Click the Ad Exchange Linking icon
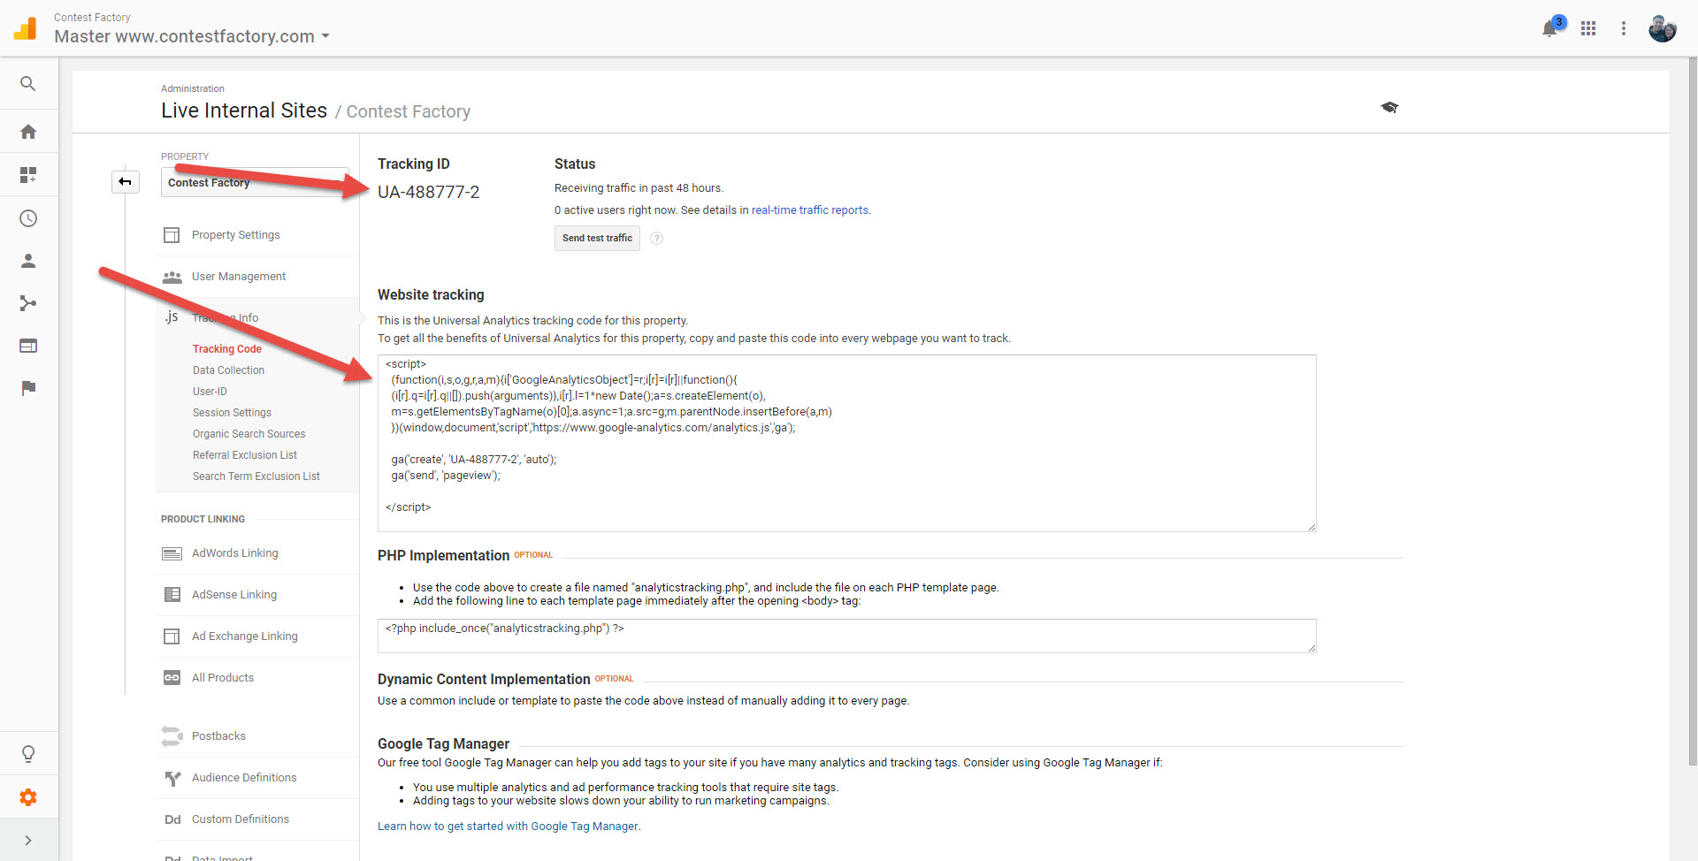Viewport: 1698px width, 861px height. coord(172,636)
